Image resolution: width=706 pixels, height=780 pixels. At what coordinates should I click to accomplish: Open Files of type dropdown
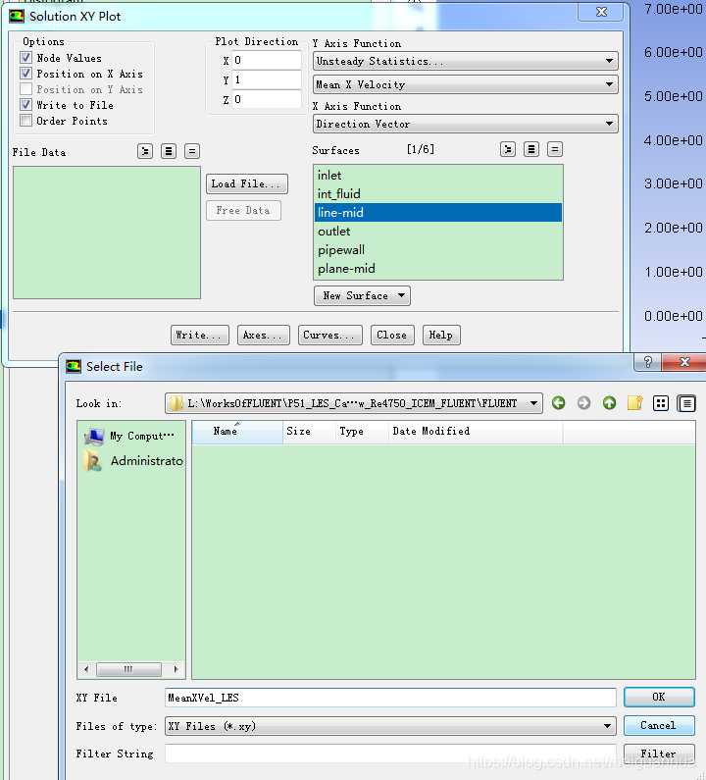(x=390, y=726)
